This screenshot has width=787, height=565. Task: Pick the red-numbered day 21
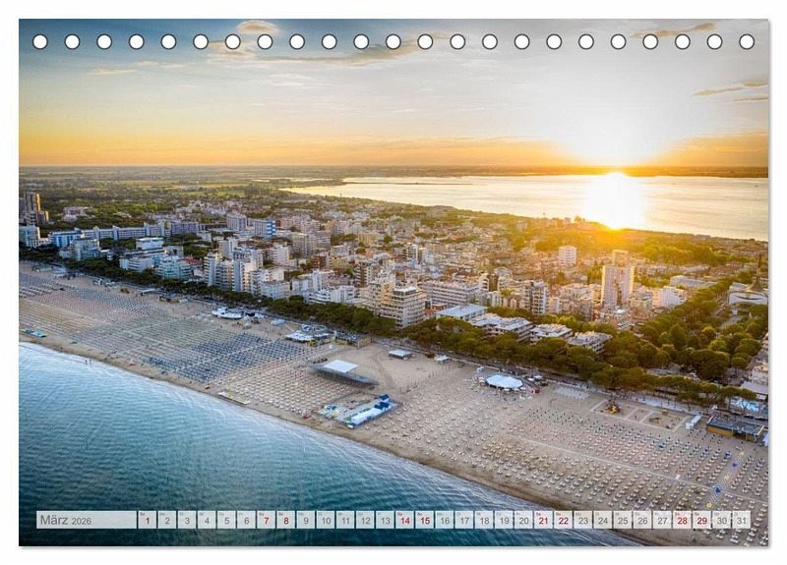(x=543, y=520)
